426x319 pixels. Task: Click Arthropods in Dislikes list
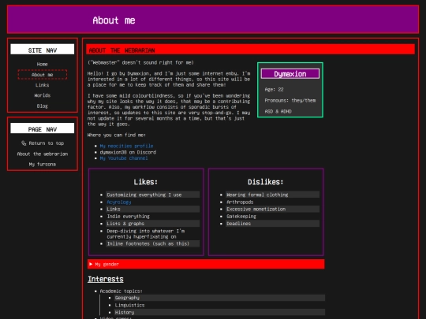click(240, 202)
